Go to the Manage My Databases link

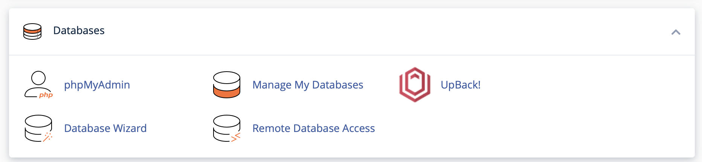pyautogui.click(x=308, y=85)
